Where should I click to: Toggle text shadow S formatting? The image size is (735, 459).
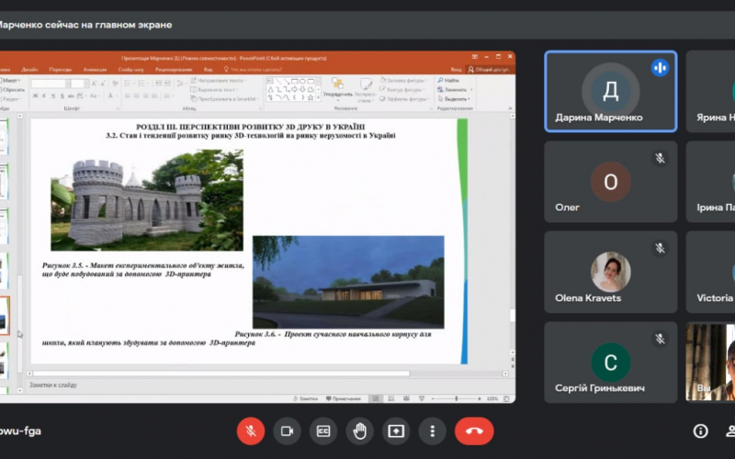point(62,96)
